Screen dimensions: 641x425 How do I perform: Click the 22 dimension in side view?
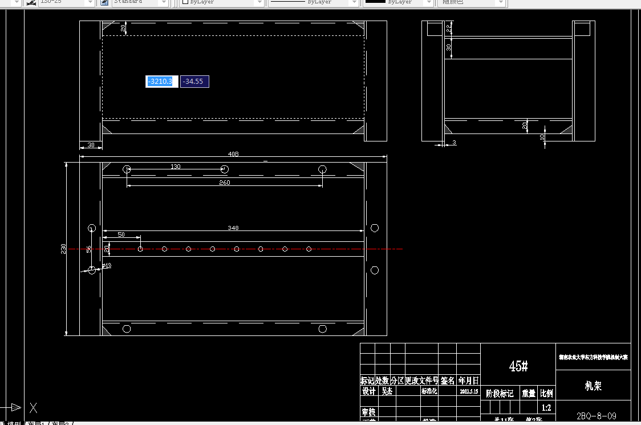[x=449, y=28]
